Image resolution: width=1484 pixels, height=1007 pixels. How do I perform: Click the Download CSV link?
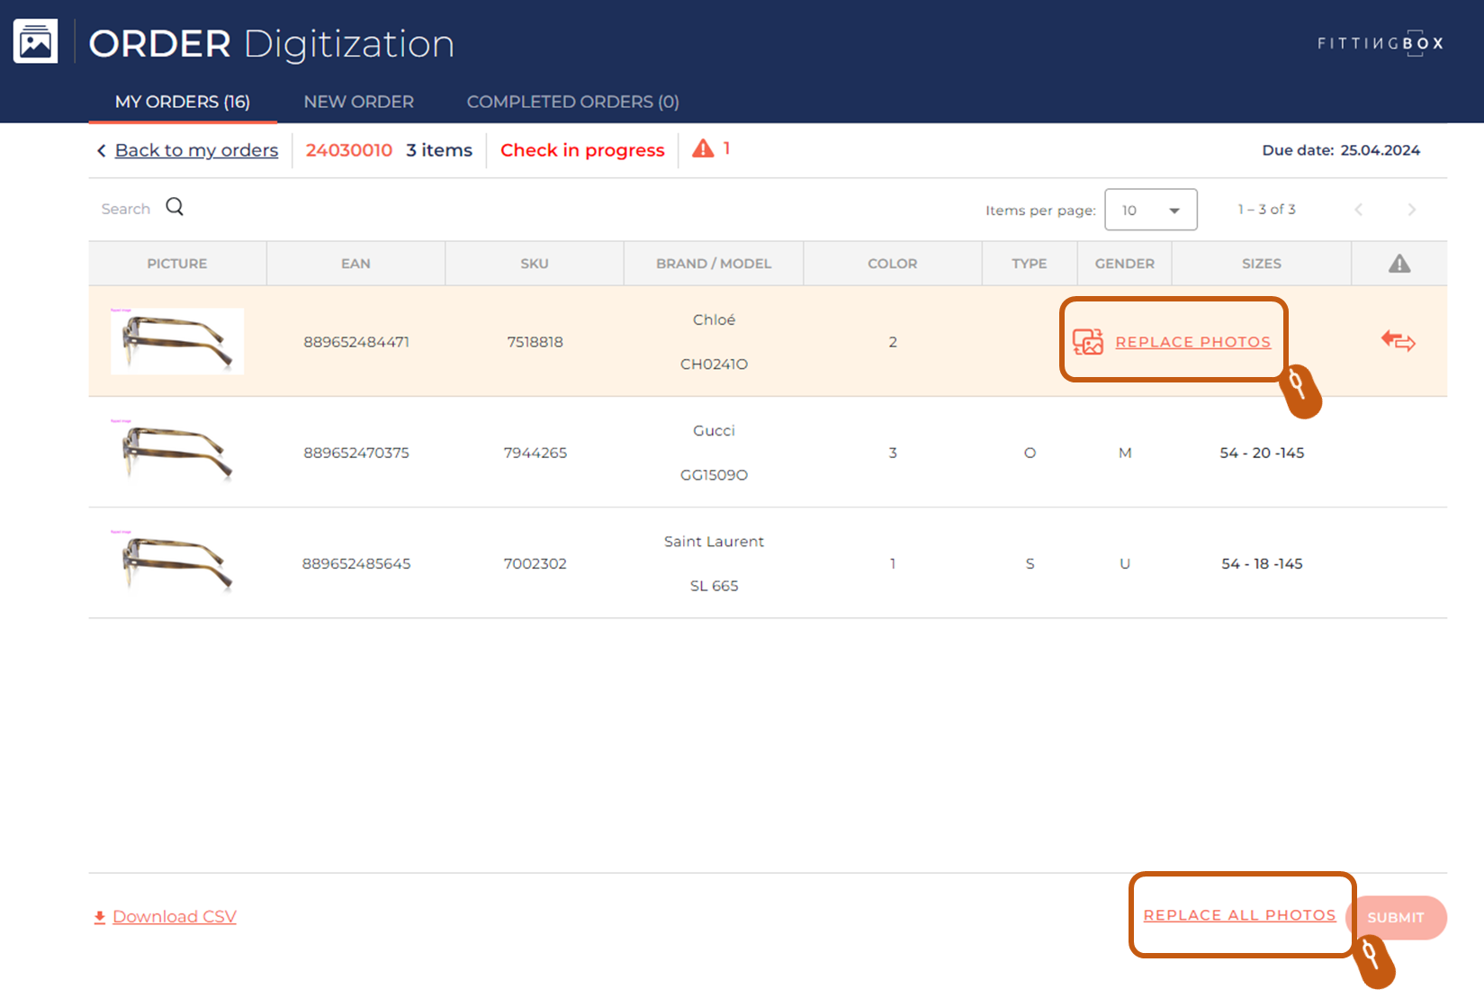click(174, 917)
